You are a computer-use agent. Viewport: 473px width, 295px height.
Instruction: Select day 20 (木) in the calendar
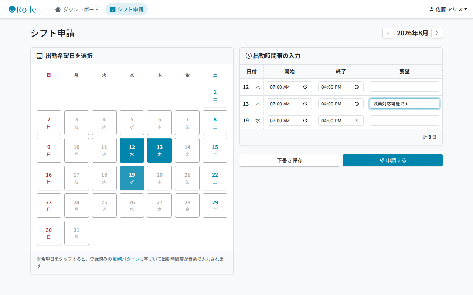(x=160, y=178)
